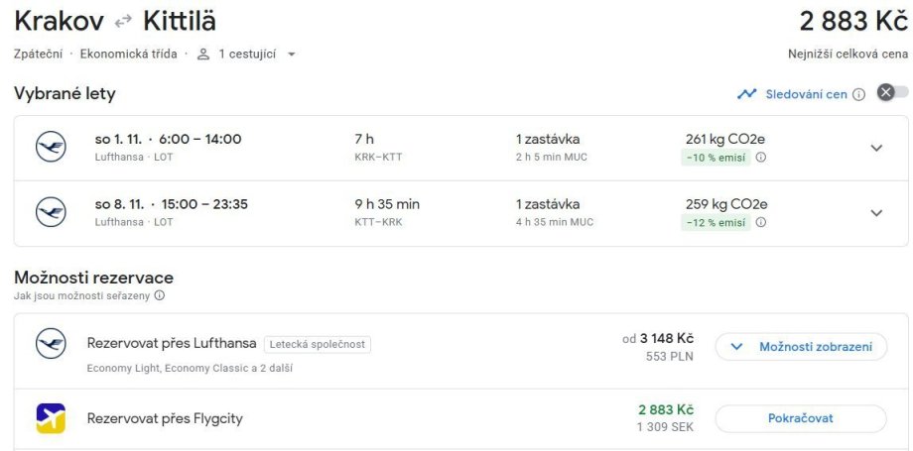Click the price tracking graph icon
Image resolution: width=913 pixels, height=451 pixels.
click(x=746, y=94)
